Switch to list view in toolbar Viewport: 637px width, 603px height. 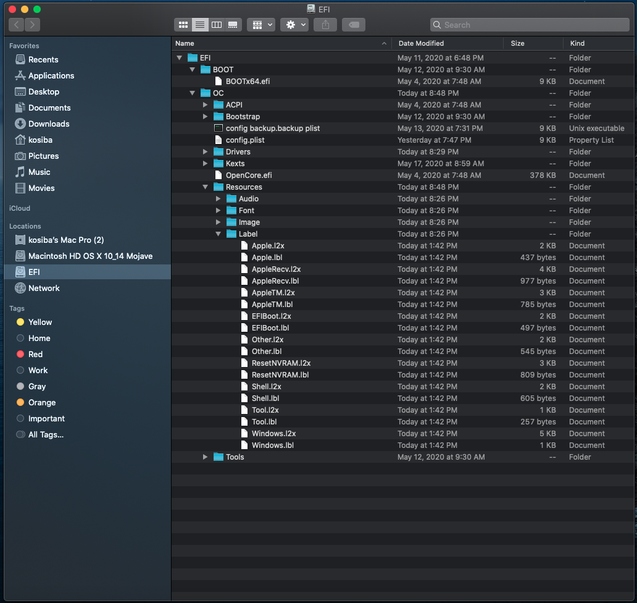[200, 25]
